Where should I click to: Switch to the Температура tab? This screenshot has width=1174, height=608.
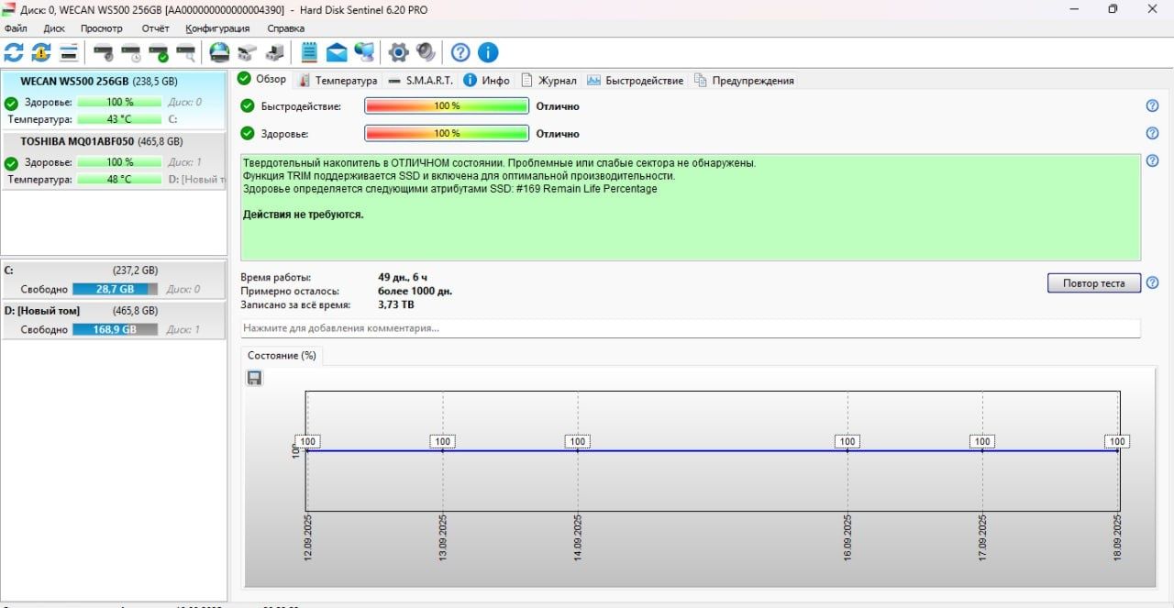[x=338, y=81]
